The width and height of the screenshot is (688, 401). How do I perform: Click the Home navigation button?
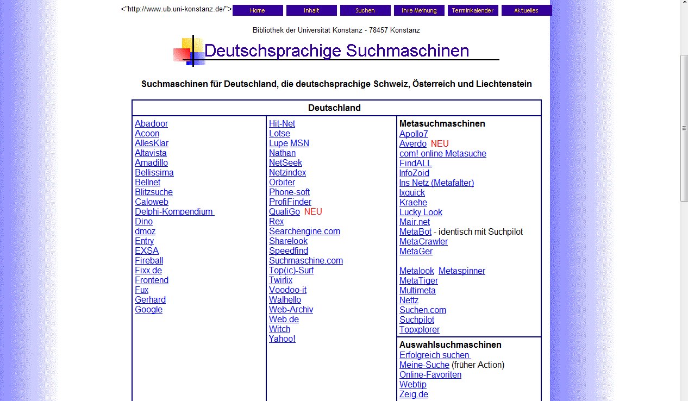pos(258,10)
